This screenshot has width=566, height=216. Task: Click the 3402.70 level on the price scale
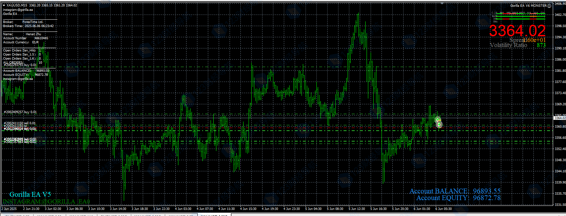[x=560, y=15]
